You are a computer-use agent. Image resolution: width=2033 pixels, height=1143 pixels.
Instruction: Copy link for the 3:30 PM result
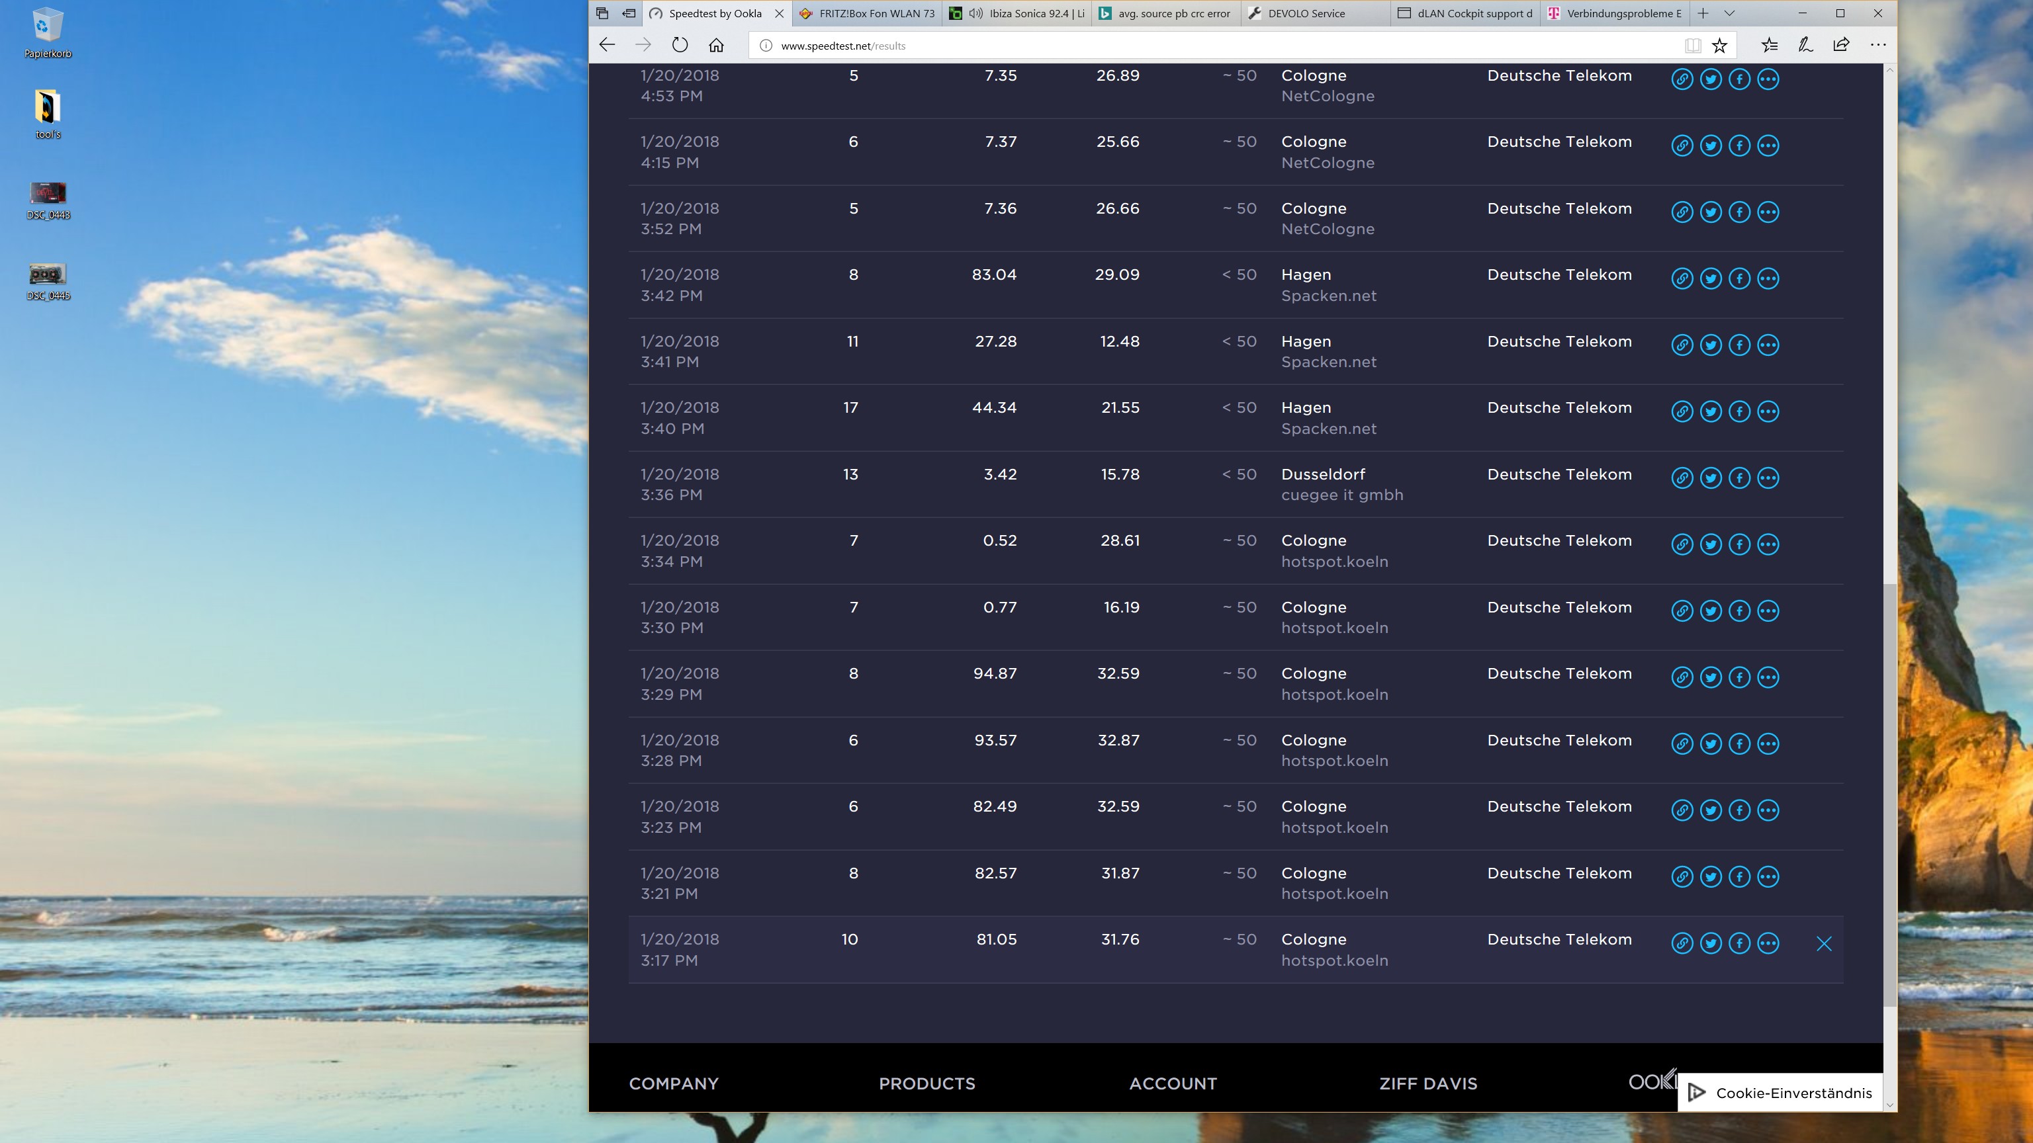[1682, 611]
